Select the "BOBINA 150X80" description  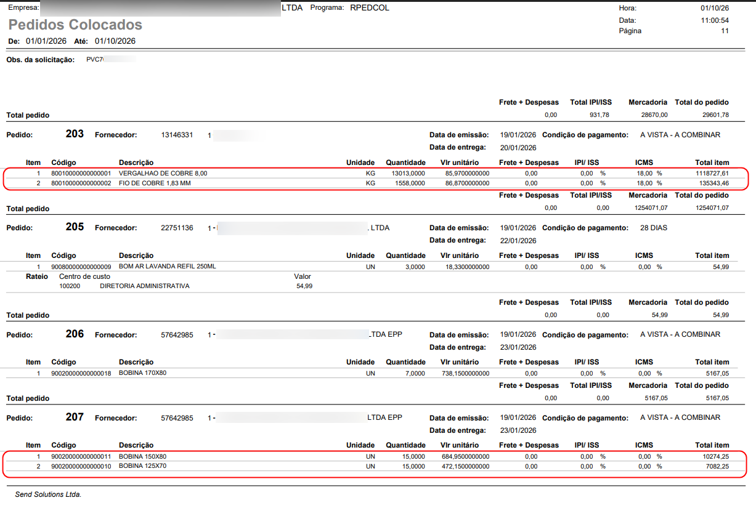(x=143, y=456)
